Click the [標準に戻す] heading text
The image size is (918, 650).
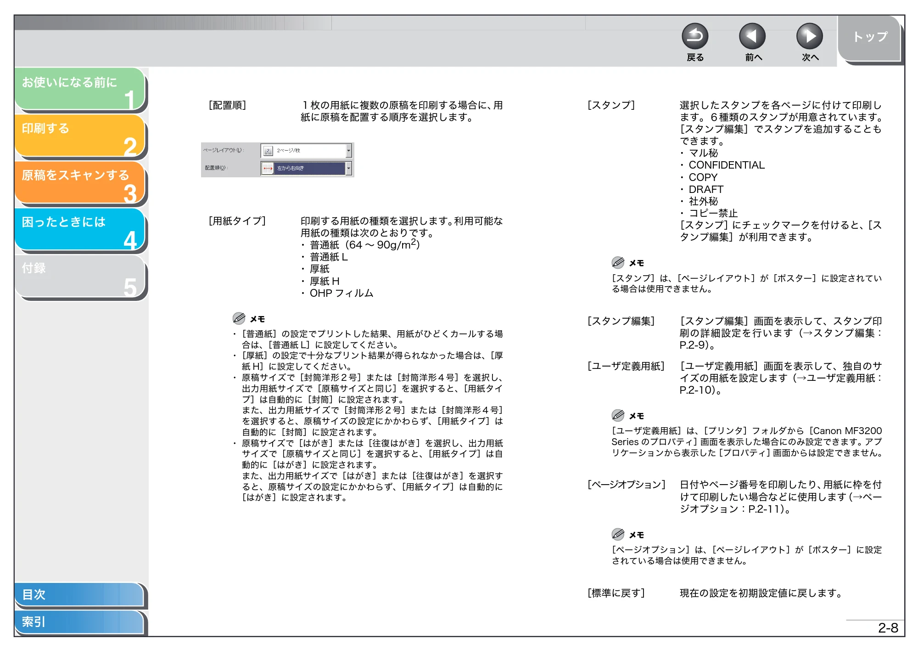(x=616, y=593)
